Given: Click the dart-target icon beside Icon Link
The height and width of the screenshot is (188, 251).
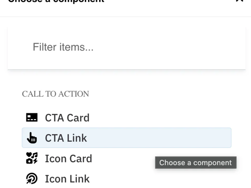Looking at the screenshot, I should click(32, 179).
